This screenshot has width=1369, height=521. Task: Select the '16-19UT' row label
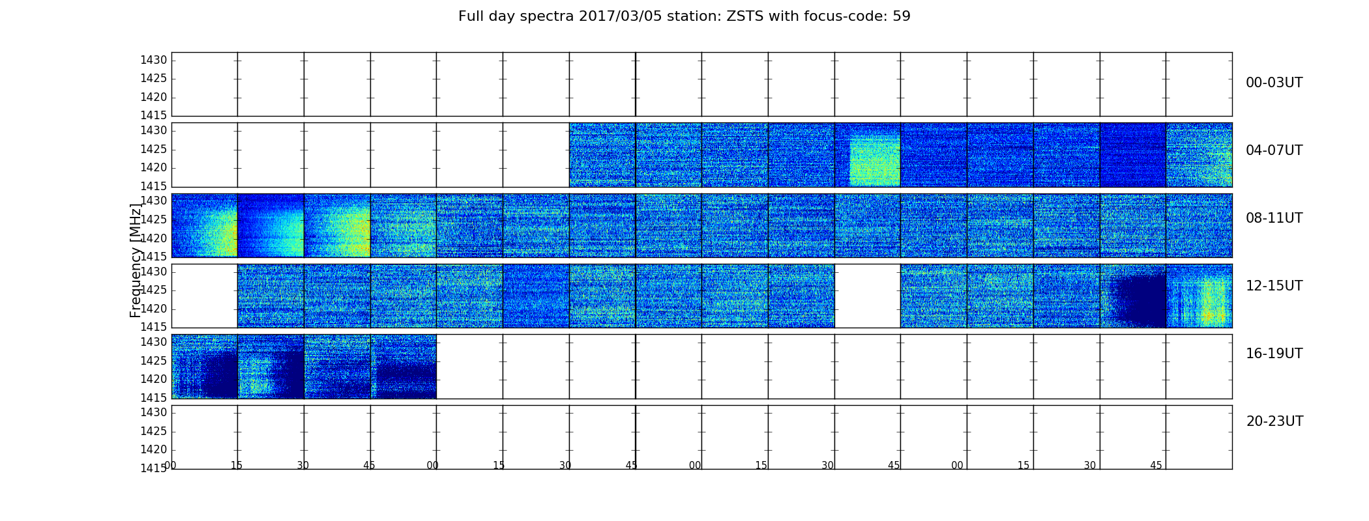pos(1274,354)
